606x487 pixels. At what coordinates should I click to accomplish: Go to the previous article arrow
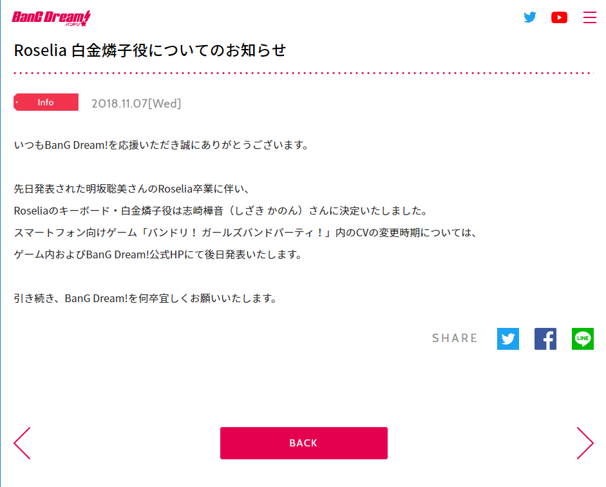(23, 443)
